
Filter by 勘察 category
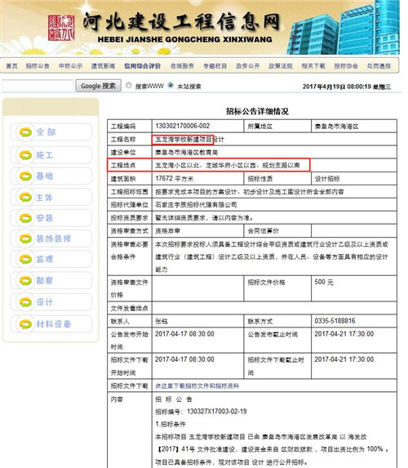[x=51, y=281]
